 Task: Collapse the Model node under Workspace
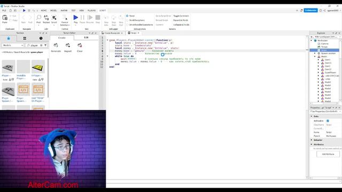coord(315,57)
